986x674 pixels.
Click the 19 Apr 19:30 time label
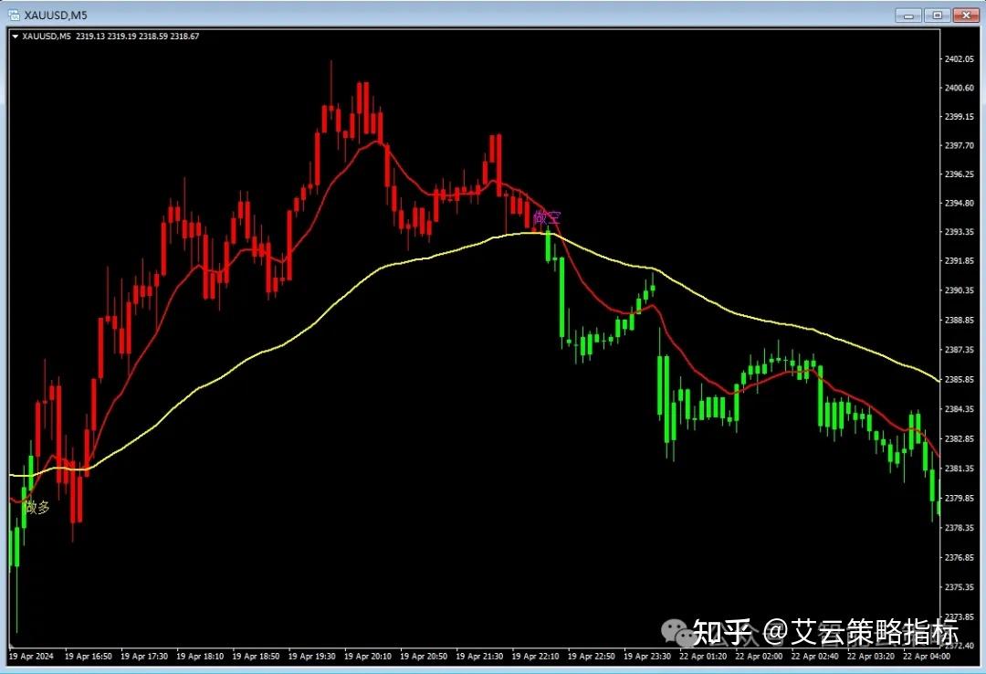pyautogui.click(x=312, y=657)
